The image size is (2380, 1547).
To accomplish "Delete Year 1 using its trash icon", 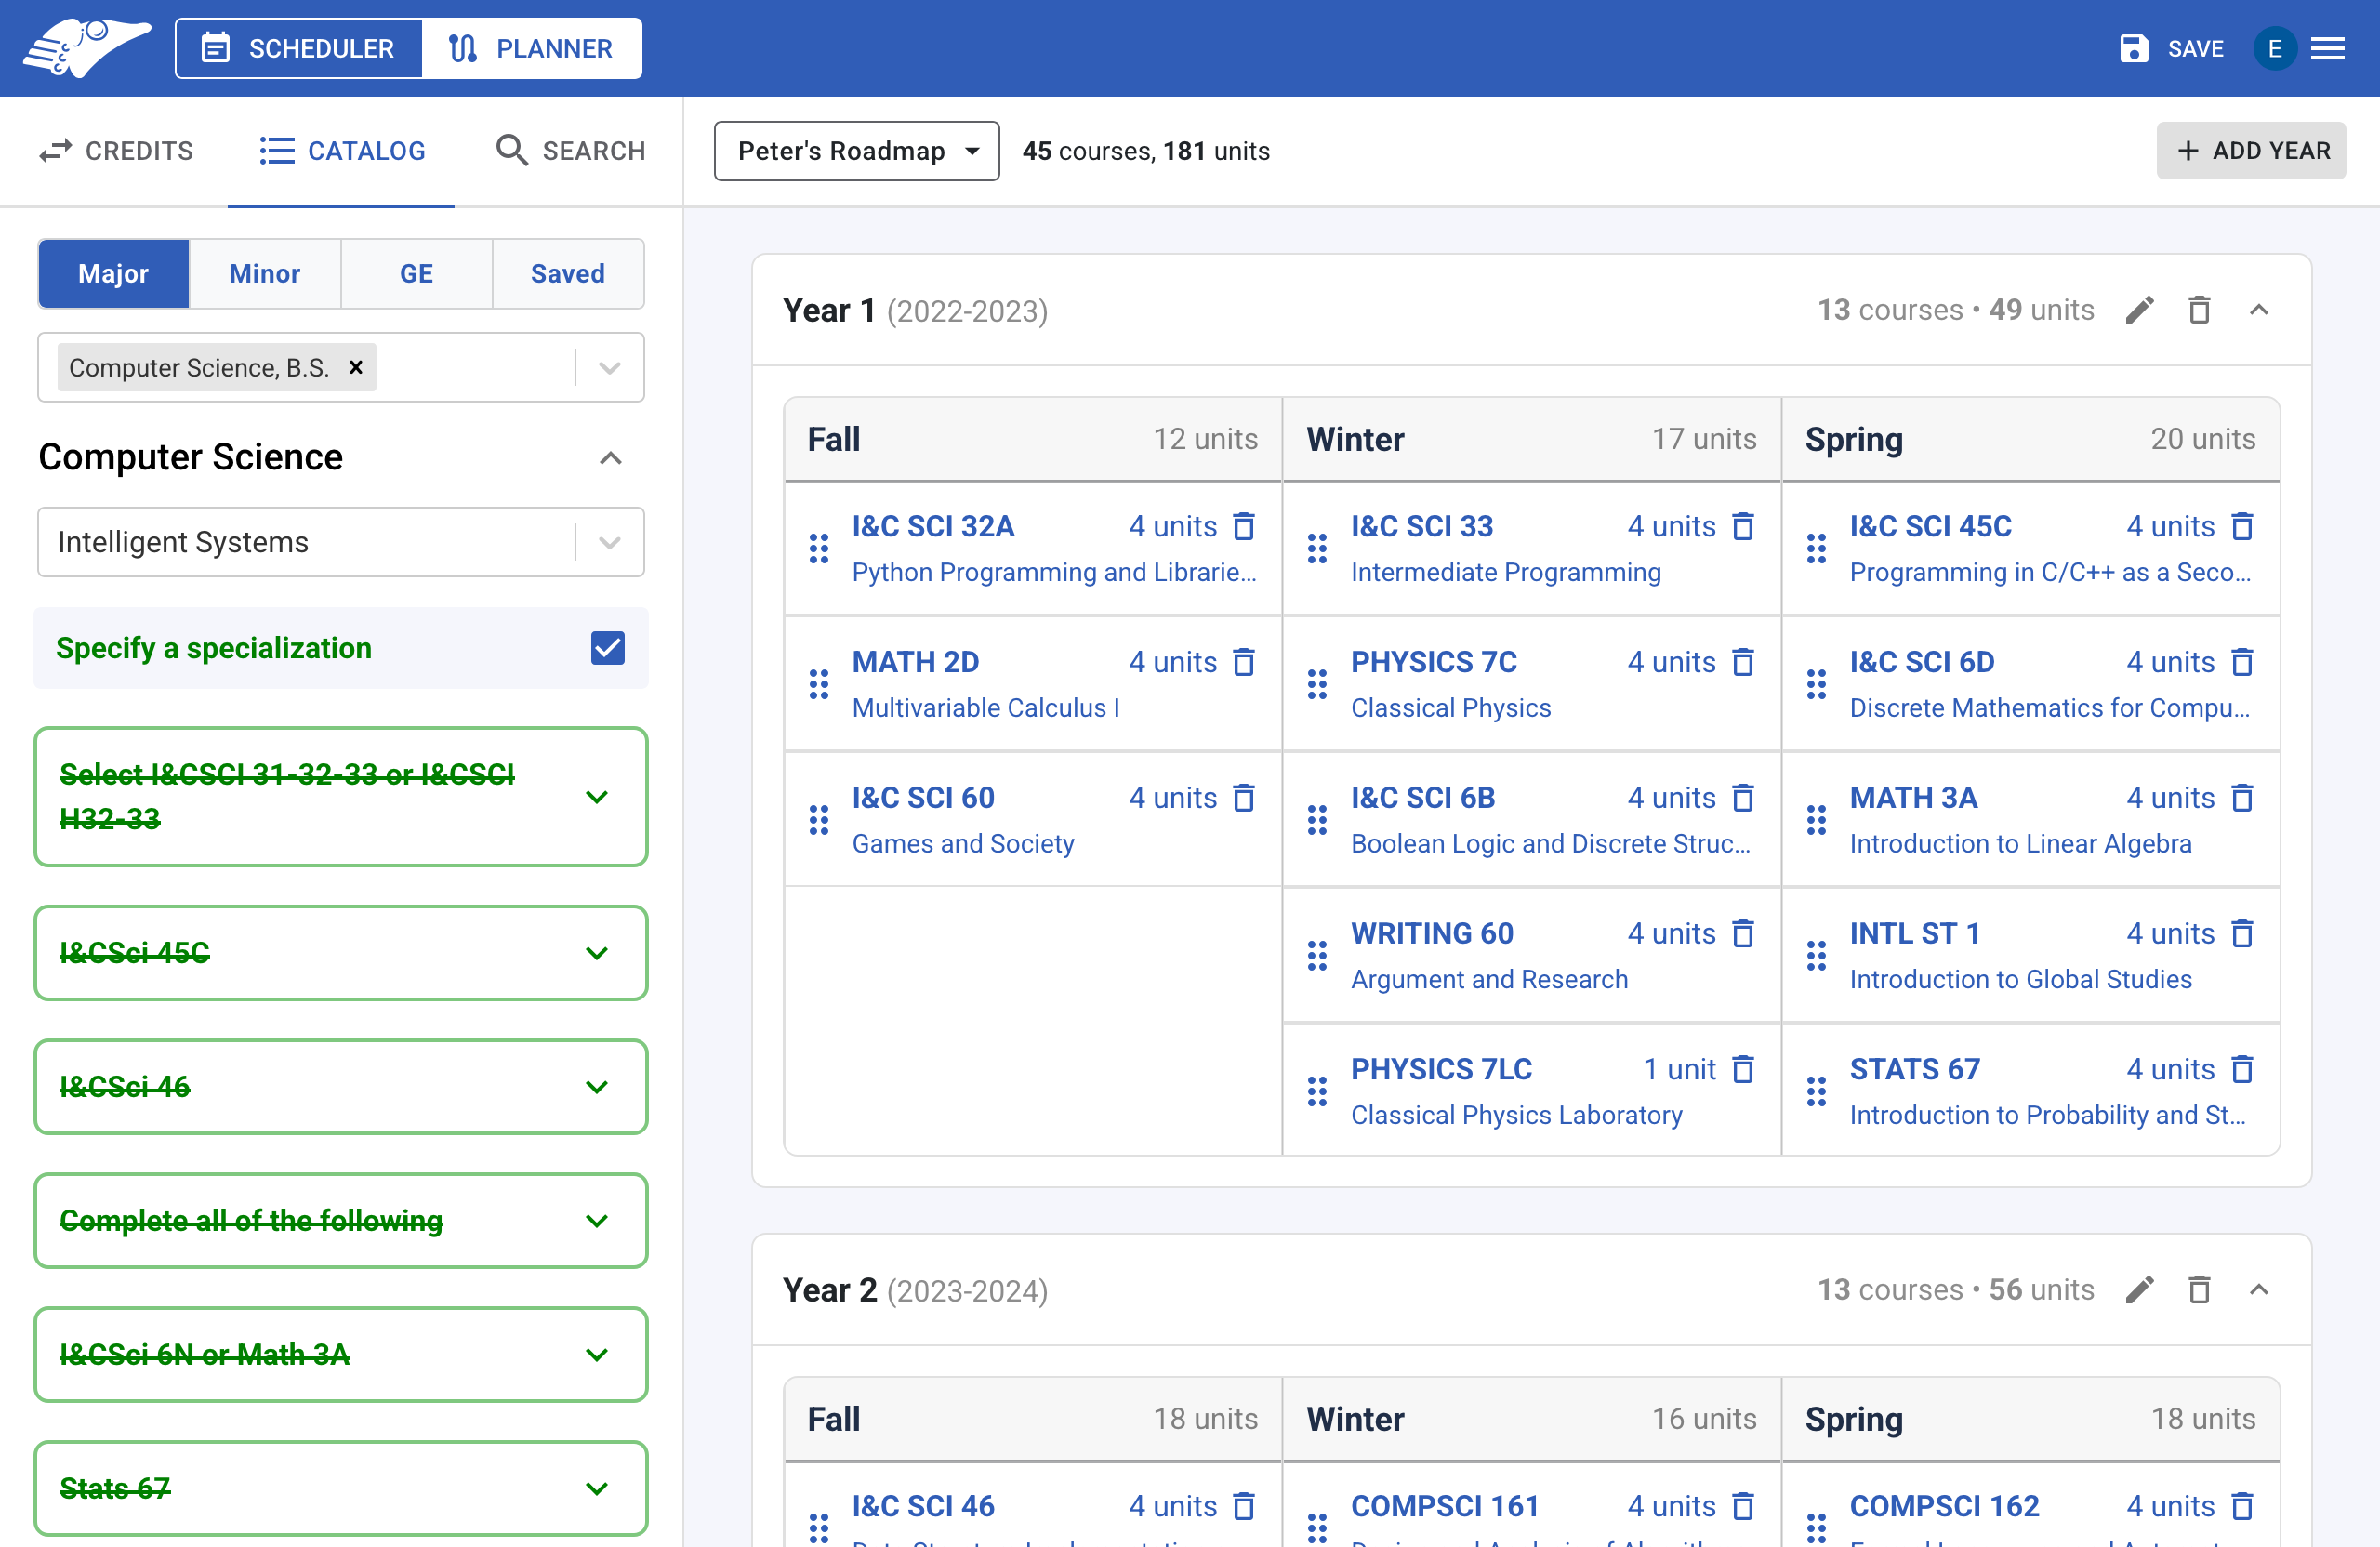I will [2198, 310].
